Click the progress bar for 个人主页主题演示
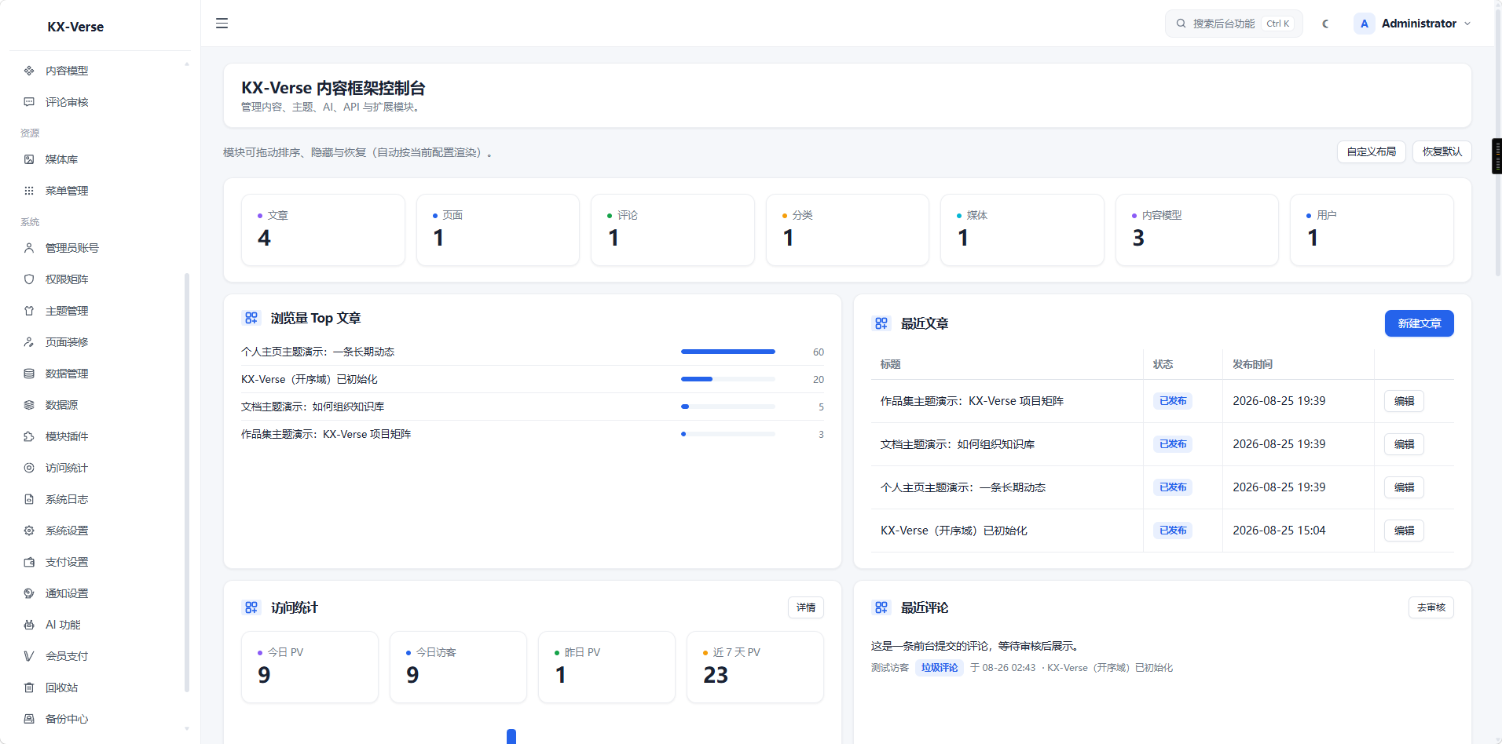The image size is (1502, 744). pyautogui.click(x=727, y=352)
